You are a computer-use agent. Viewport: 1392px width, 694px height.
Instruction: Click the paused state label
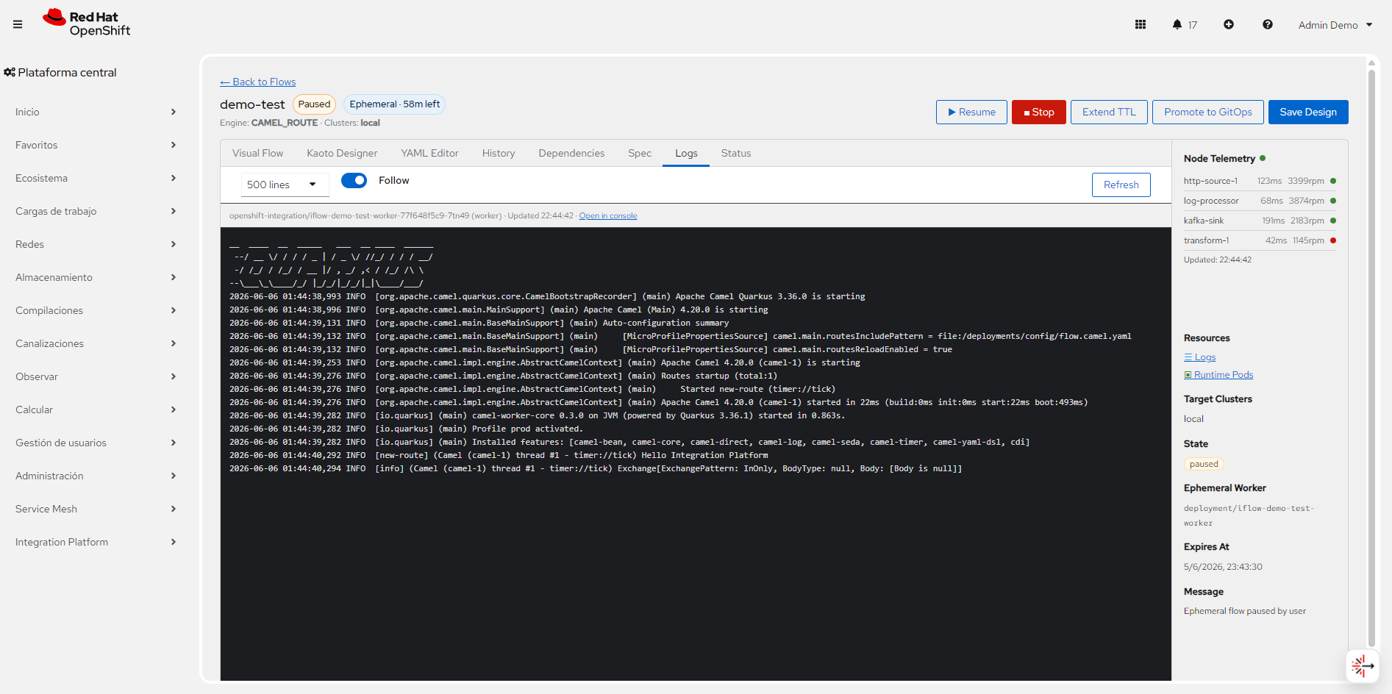point(1204,464)
